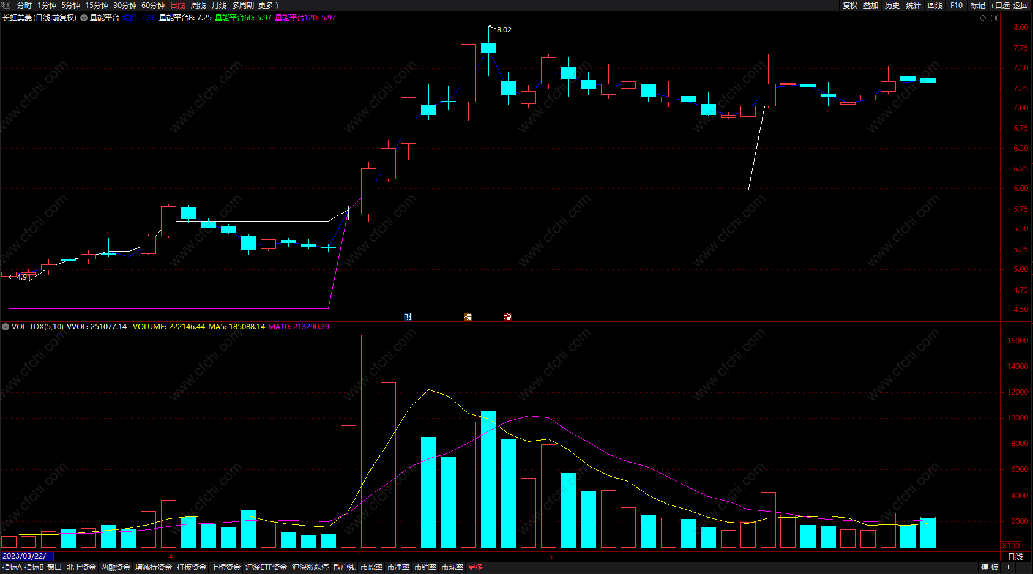Click the X100 volume unit label
The width and height of the screenshot is (1033, 574).
coord(1011,545)
